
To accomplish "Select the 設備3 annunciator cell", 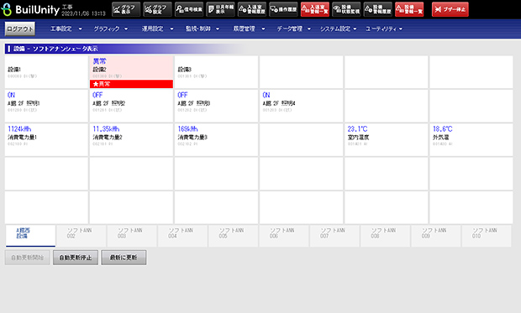I will point(216,72).
